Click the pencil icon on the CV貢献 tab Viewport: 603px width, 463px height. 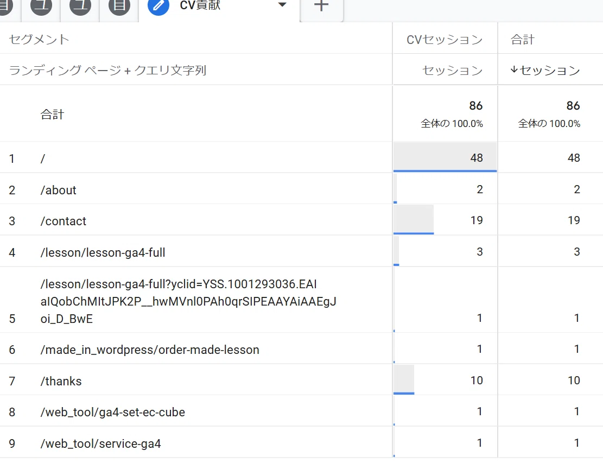coord(158,5)
